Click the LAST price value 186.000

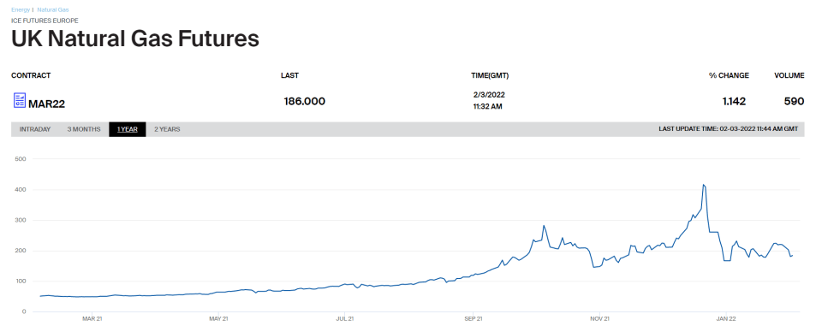(x=305, y=101)
